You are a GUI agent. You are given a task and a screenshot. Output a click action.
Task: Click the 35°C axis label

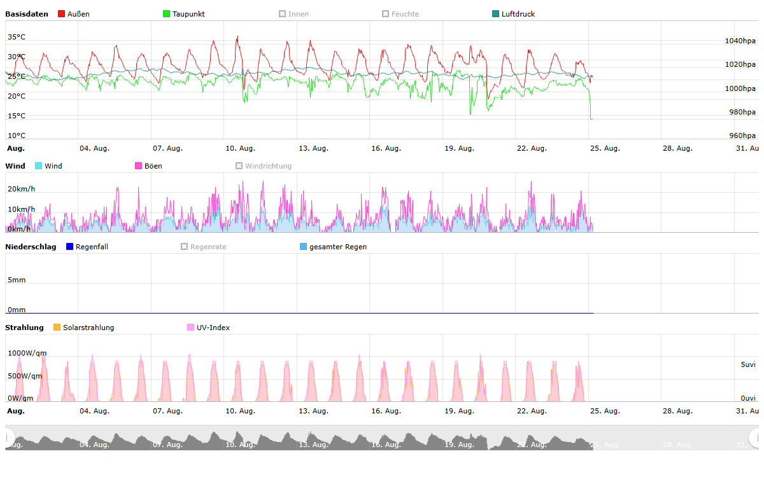tap(17, 37)
